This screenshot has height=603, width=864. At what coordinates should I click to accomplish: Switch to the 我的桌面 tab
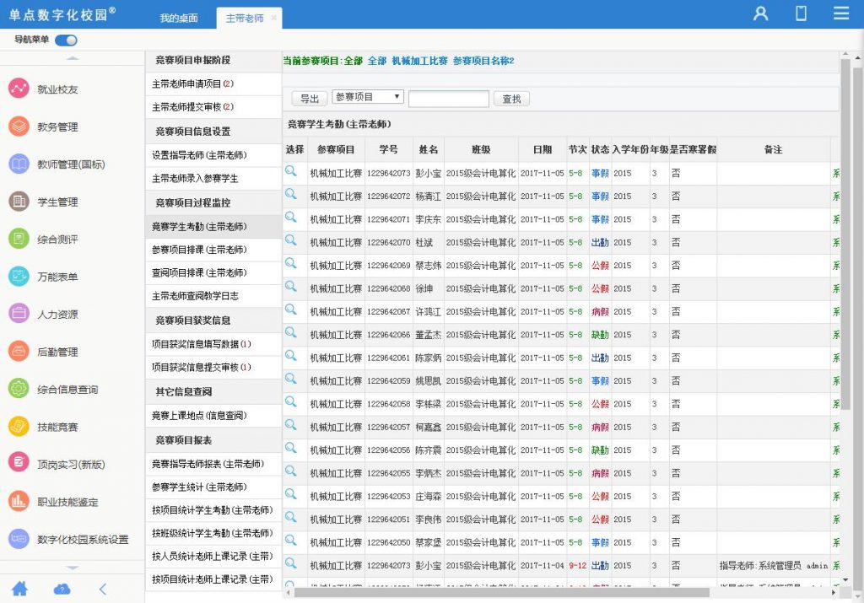click(x=179, y=19)
